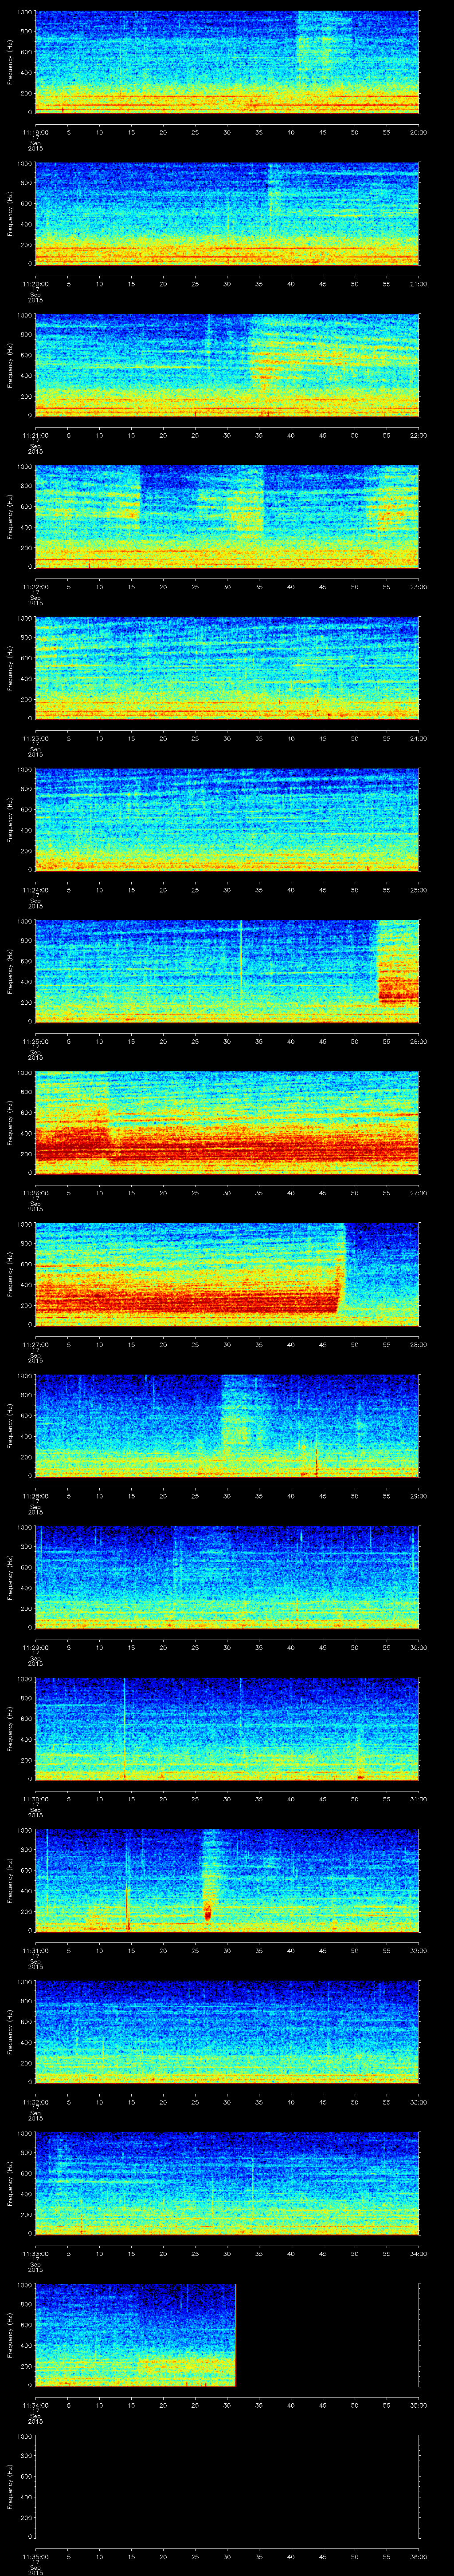Click the 22:00 end time label
Screen dimensions: 454x2576
(418, 435)
